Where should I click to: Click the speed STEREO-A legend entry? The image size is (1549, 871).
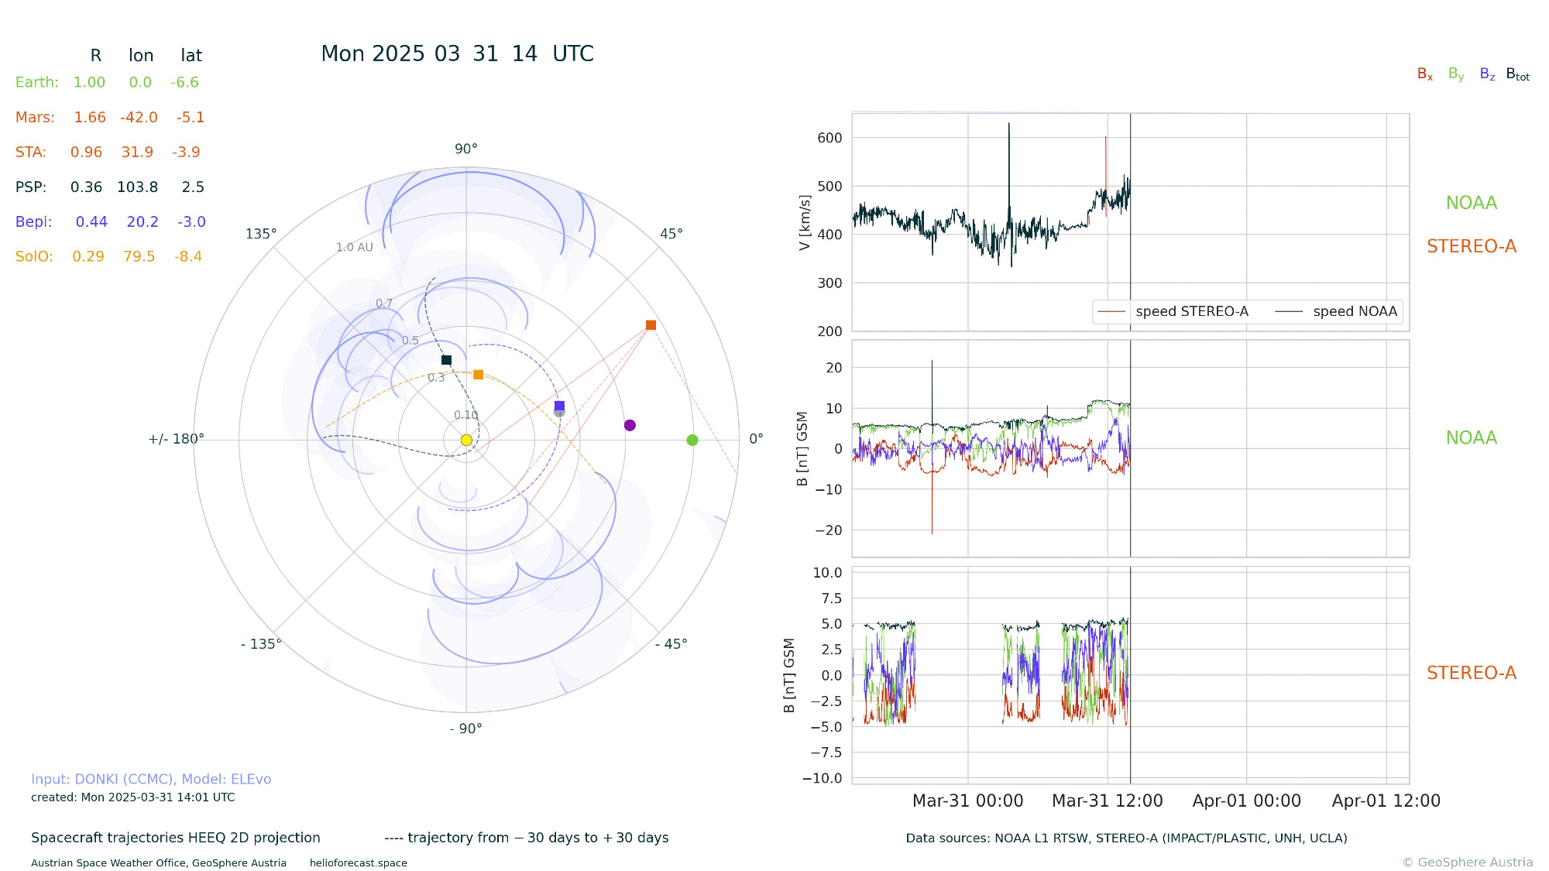click(1191, 311)
